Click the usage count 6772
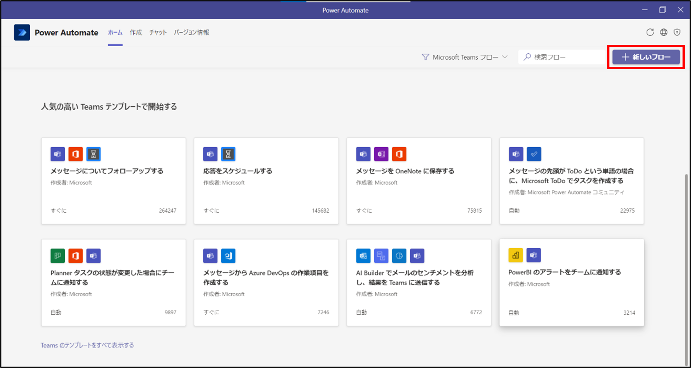The width and height of the screenshot is (691, 368). [x=476, y=312]
